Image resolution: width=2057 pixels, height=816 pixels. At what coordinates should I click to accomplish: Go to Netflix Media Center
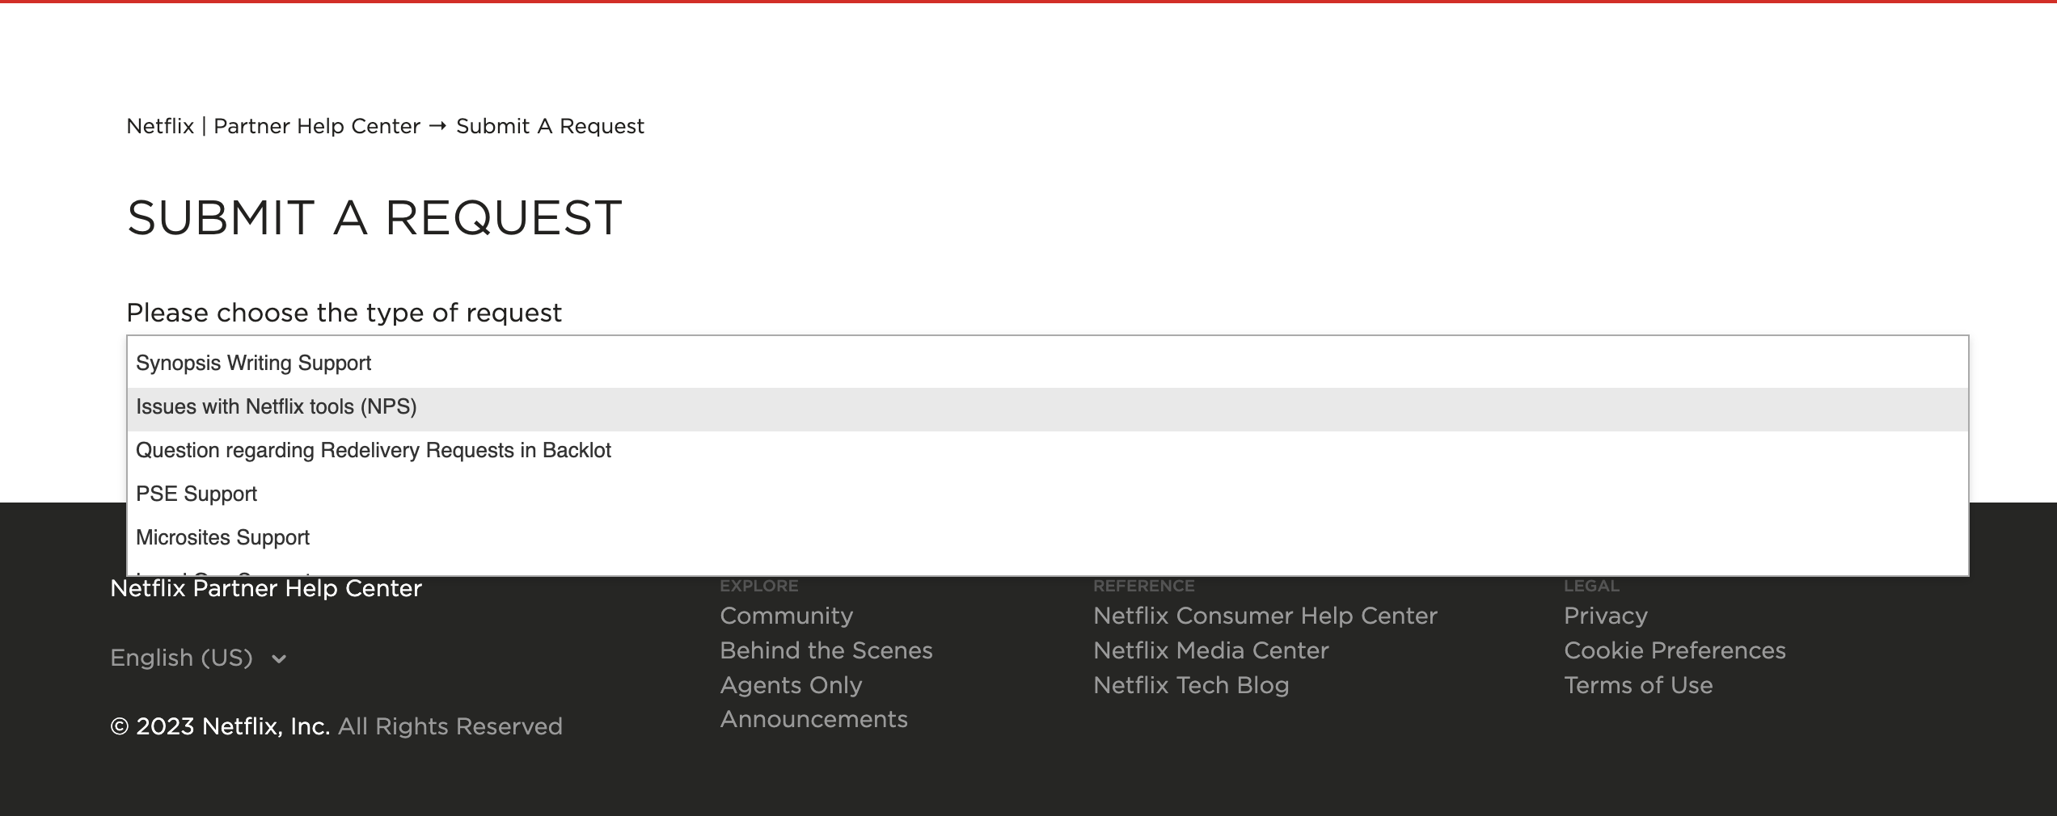1210,650
